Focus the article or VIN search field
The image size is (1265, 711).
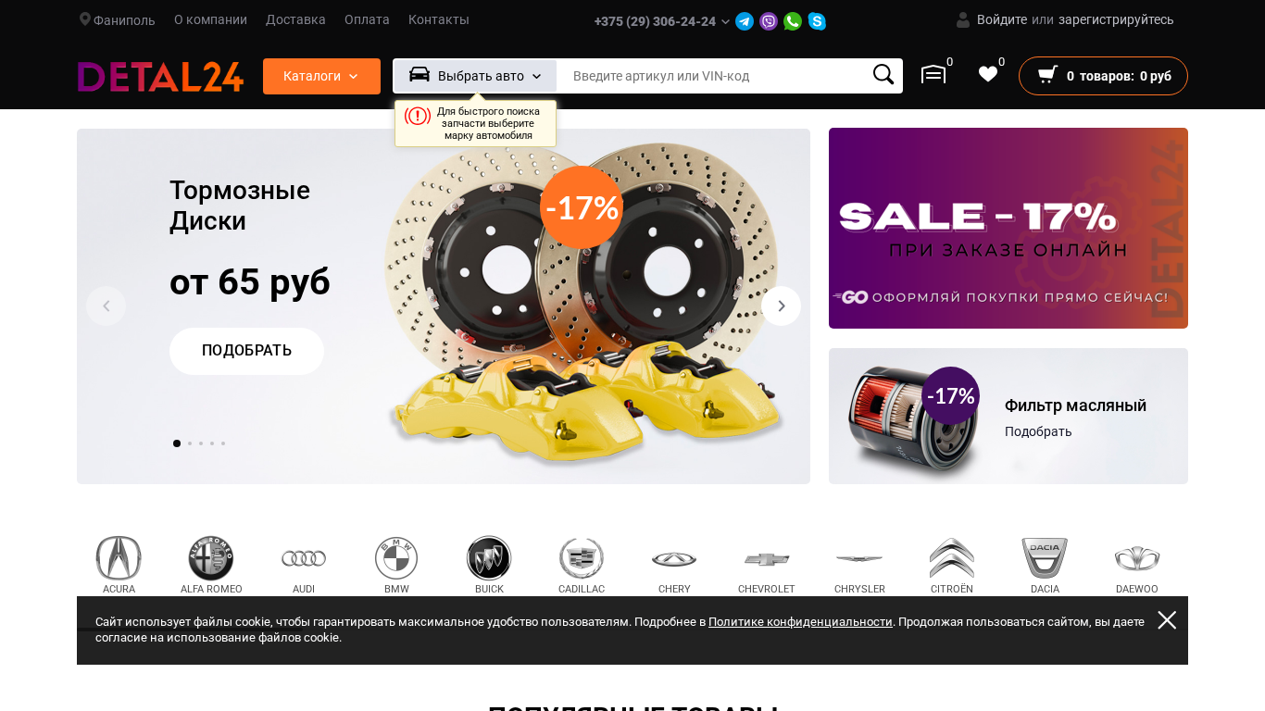(x=715, y=76)
